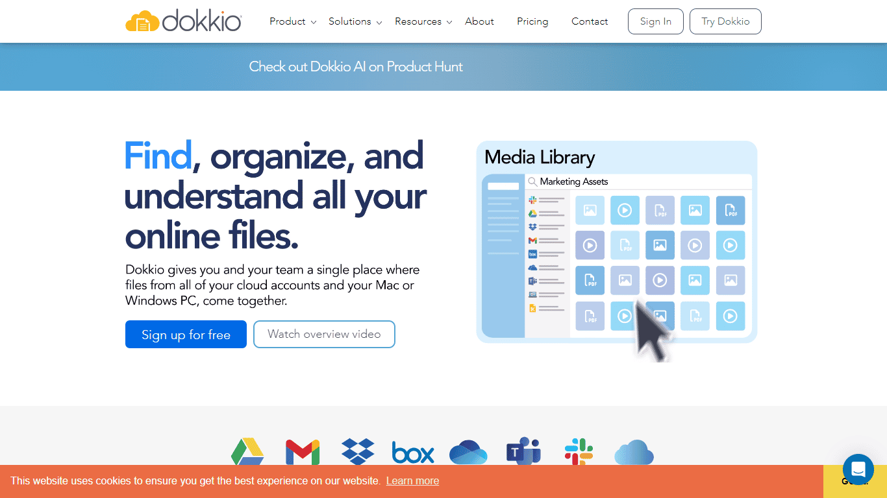Click the Gmail logo in integrations row

click(303, 452)
